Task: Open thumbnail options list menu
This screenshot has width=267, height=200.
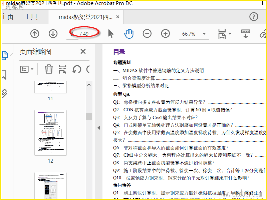Action: 27,69
